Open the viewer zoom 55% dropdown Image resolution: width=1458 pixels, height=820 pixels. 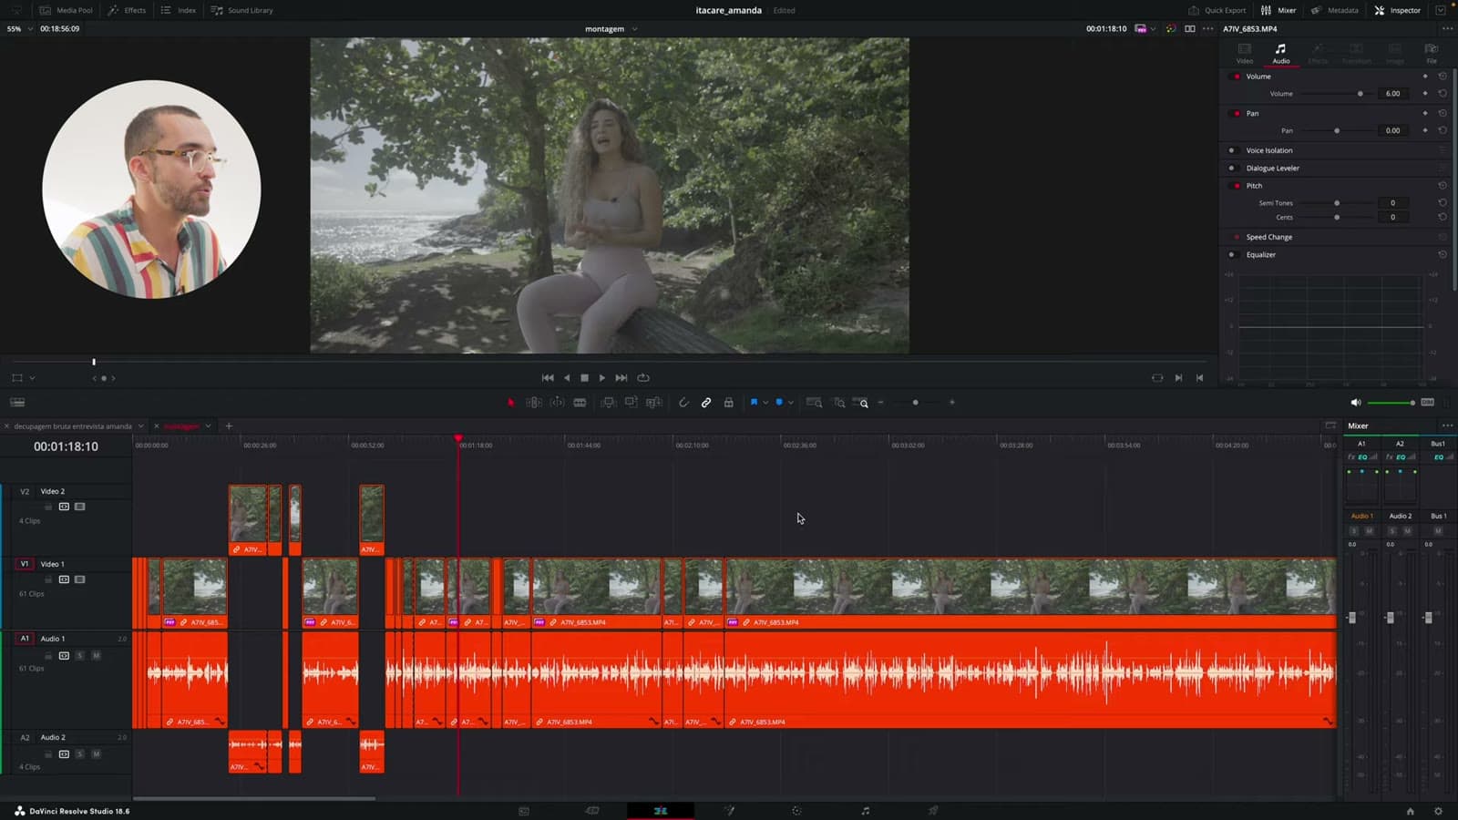pos(19,29)
